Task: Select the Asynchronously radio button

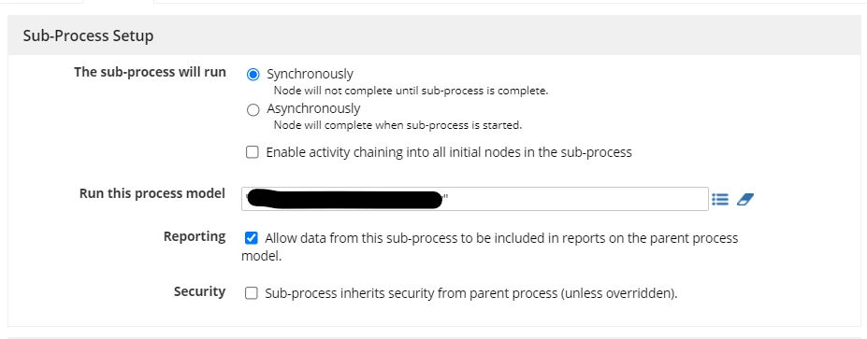Action: click(253, 110)
